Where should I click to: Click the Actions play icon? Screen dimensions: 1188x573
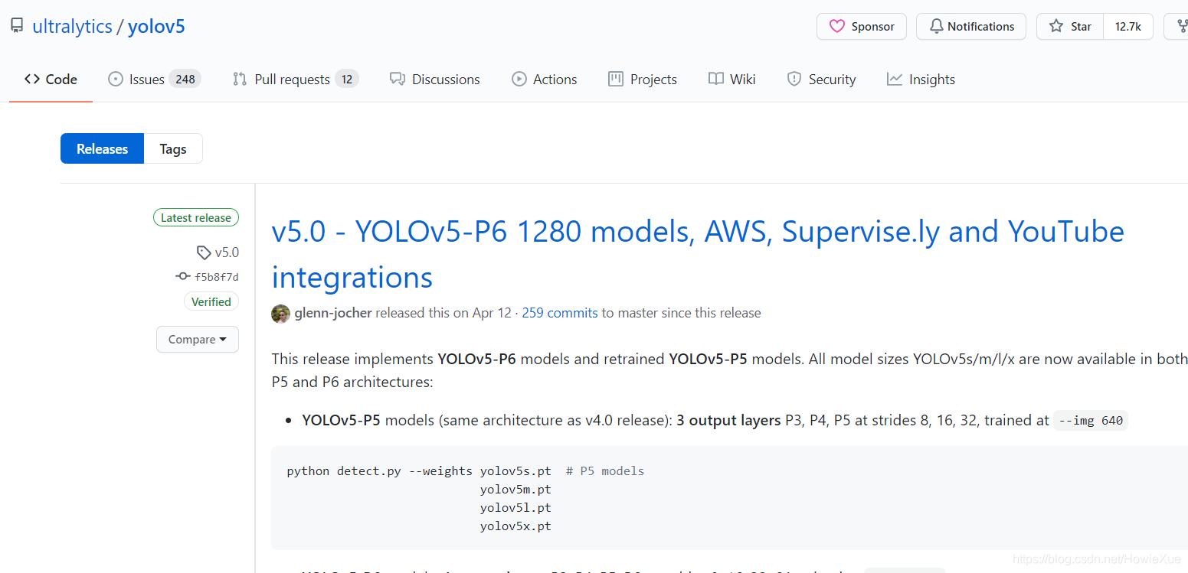click(x=519, y=79)
